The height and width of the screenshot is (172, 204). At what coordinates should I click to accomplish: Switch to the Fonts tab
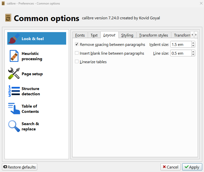click(x=80, y=35)
